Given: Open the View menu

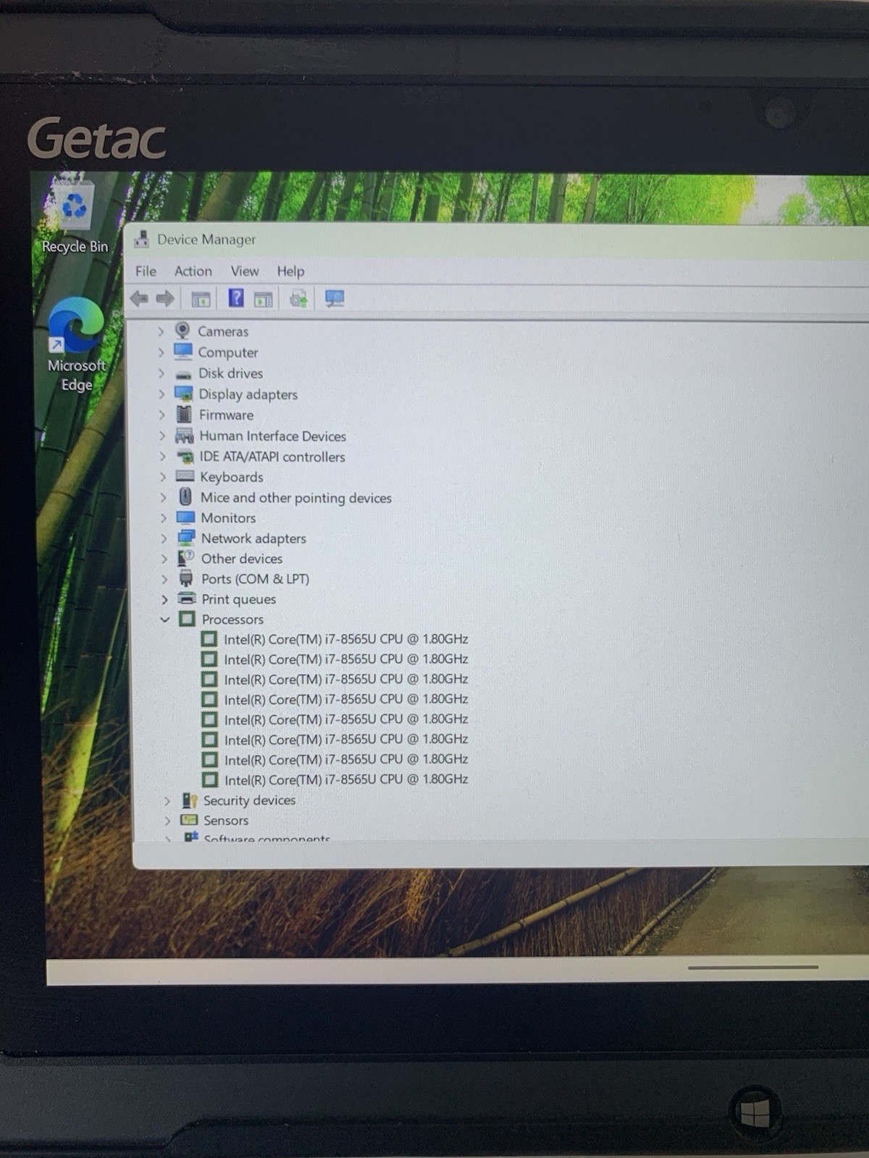Looking at the screenshot, I should [x=245, y=271].
